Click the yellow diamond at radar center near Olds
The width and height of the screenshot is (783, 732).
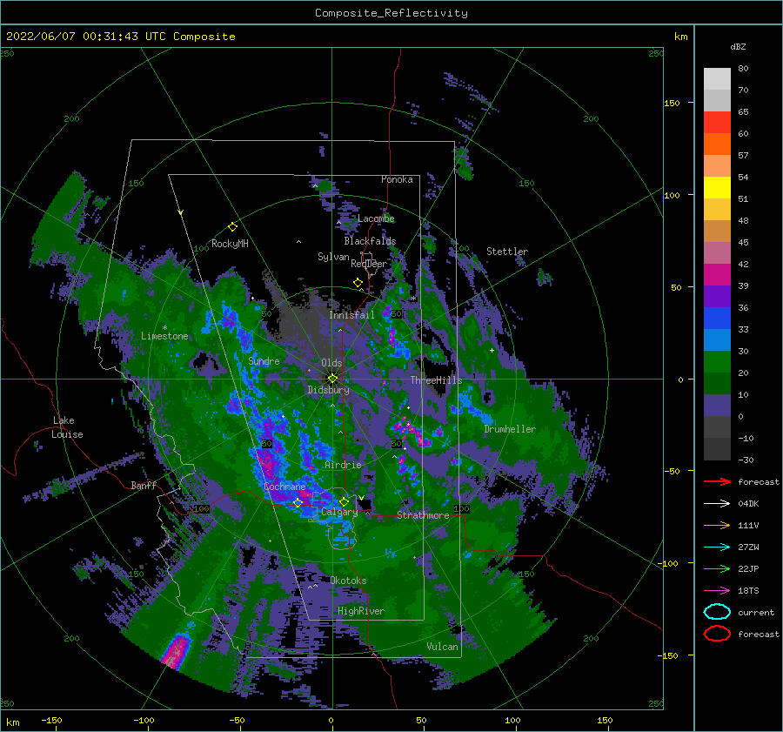[332, 379]
